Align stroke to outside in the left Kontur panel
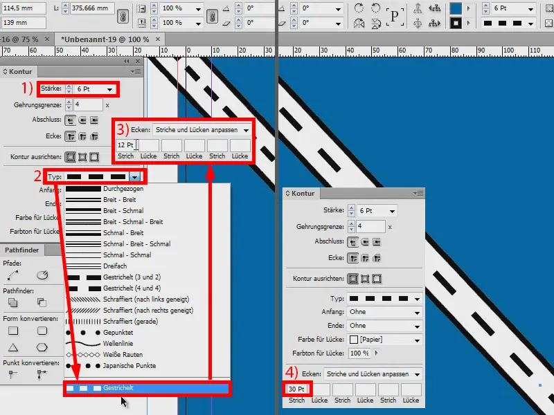This screenshot has width=554, height=415. 94,157
